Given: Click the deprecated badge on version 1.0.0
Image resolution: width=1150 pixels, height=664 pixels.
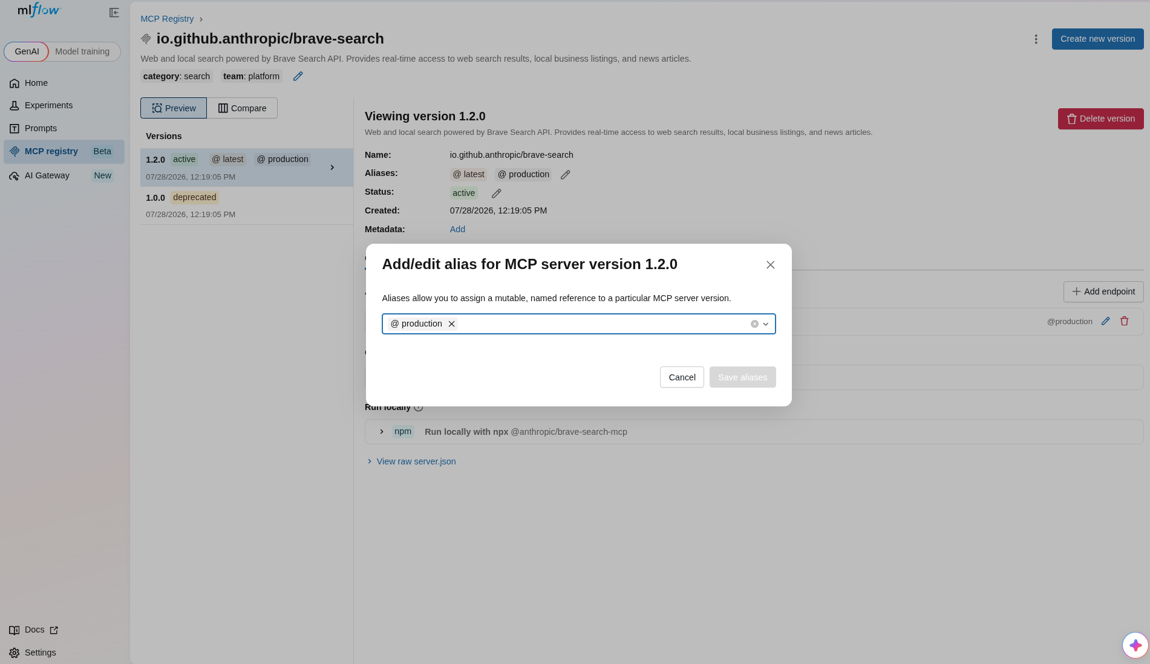Looking at the screenshot, I should [194, 197].
